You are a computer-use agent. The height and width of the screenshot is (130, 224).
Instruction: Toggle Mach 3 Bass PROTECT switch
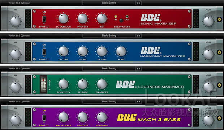[x=44, y=118]
